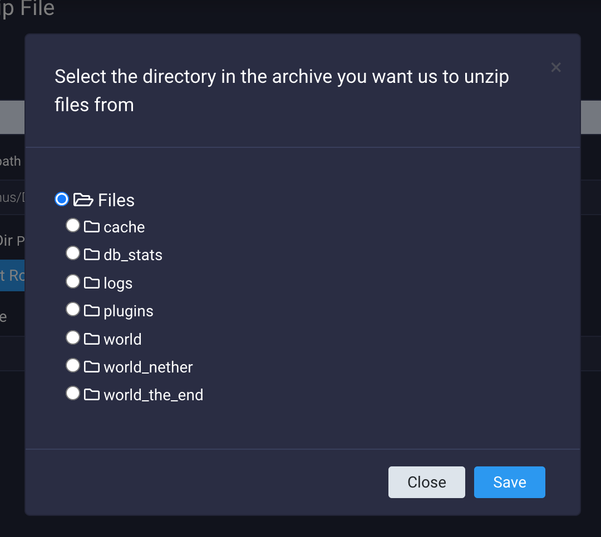Image resolution: width=601 pixels, height=537 pixels.
Task: Click the world folder icon
Action: pyautogui.click(x=92, y=339)
